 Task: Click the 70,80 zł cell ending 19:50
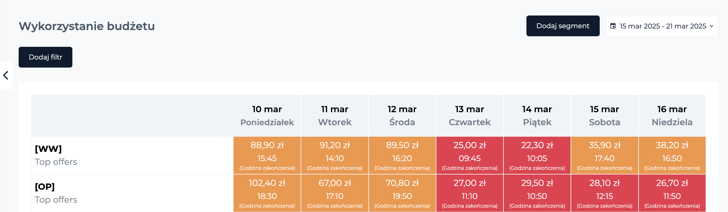tap(402, 193)
